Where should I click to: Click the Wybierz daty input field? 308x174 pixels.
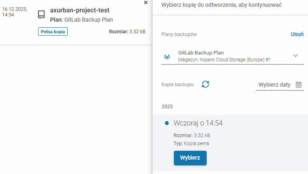click(x=275, y=85)
